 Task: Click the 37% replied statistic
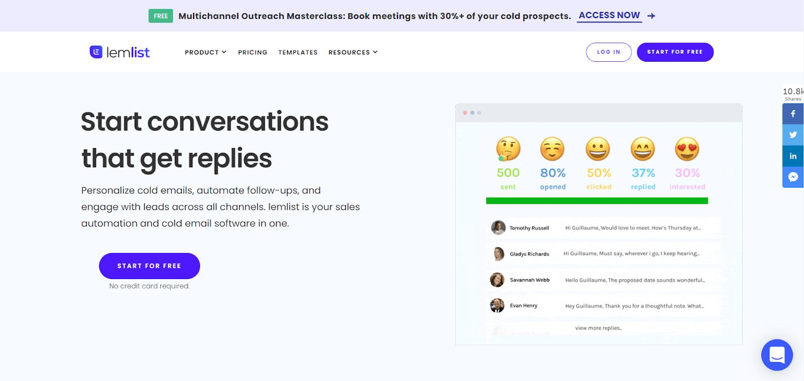pyautogui.click(x=643, y=179)
